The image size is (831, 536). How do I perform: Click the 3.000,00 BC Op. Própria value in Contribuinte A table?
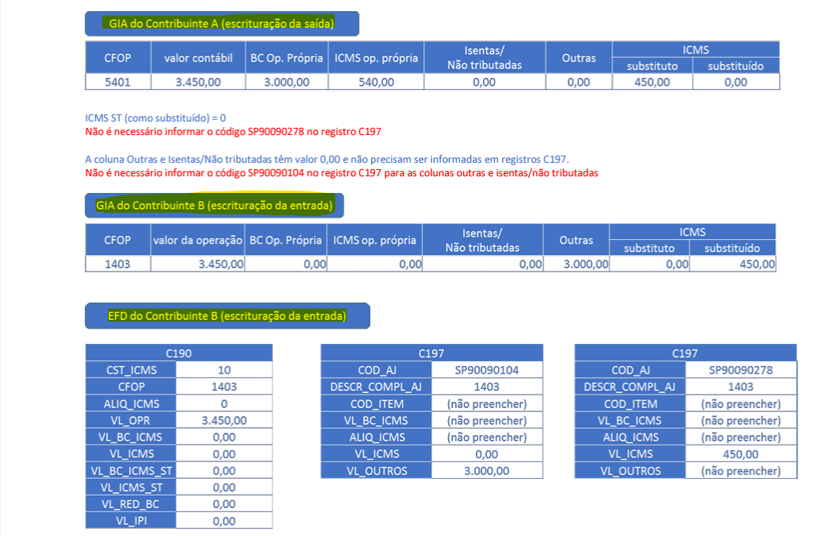287,82
